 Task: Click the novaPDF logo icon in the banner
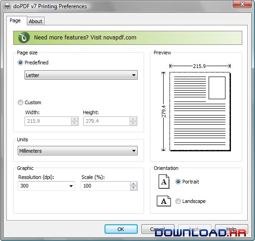(24, 38)
